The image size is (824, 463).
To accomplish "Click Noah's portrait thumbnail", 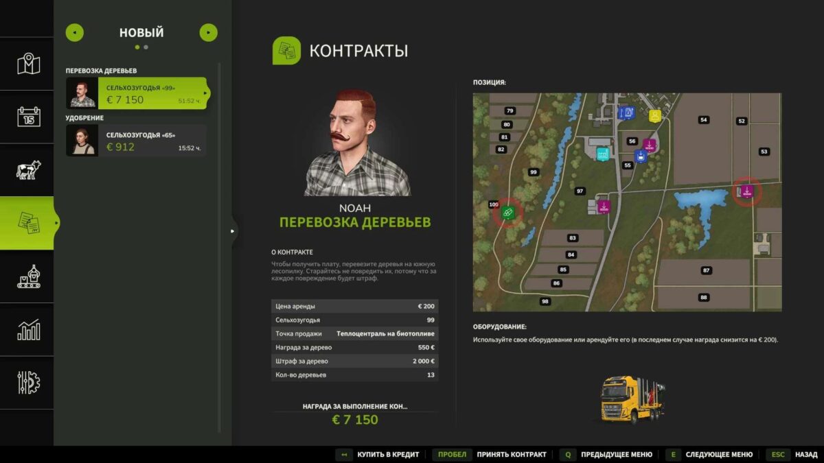I will tap(81, 92).
